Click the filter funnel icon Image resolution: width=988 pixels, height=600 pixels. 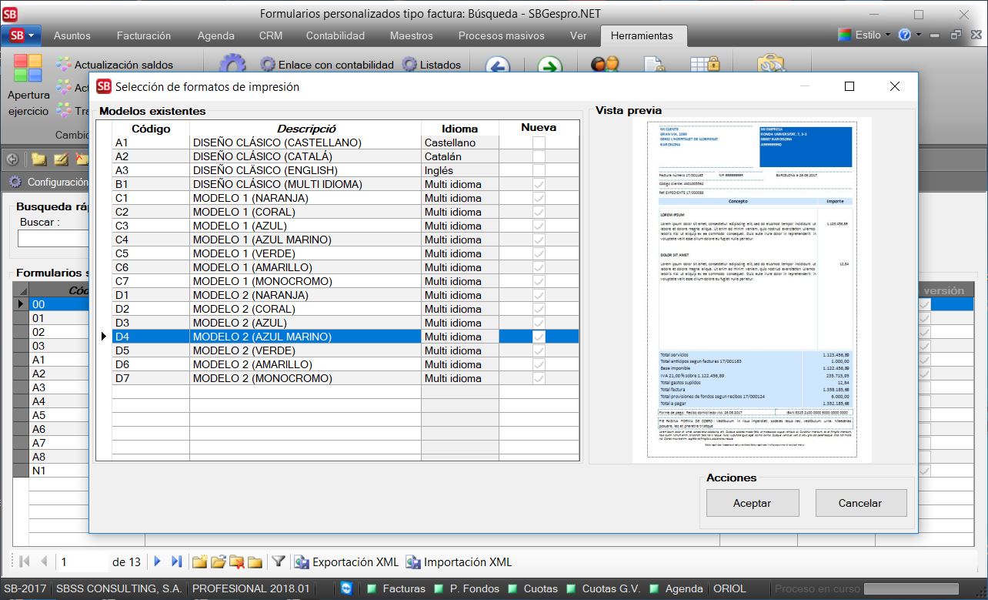279,562
